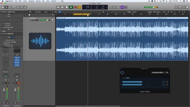Open the Functions menu in Tracks area

[39, 12]
